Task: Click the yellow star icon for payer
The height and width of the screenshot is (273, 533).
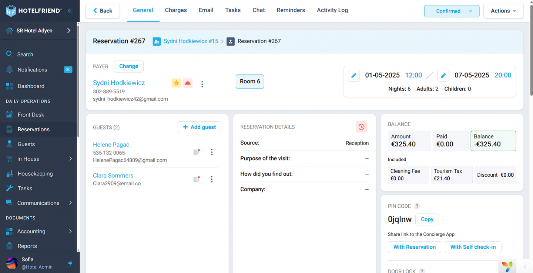Action: tap(176, 83)
